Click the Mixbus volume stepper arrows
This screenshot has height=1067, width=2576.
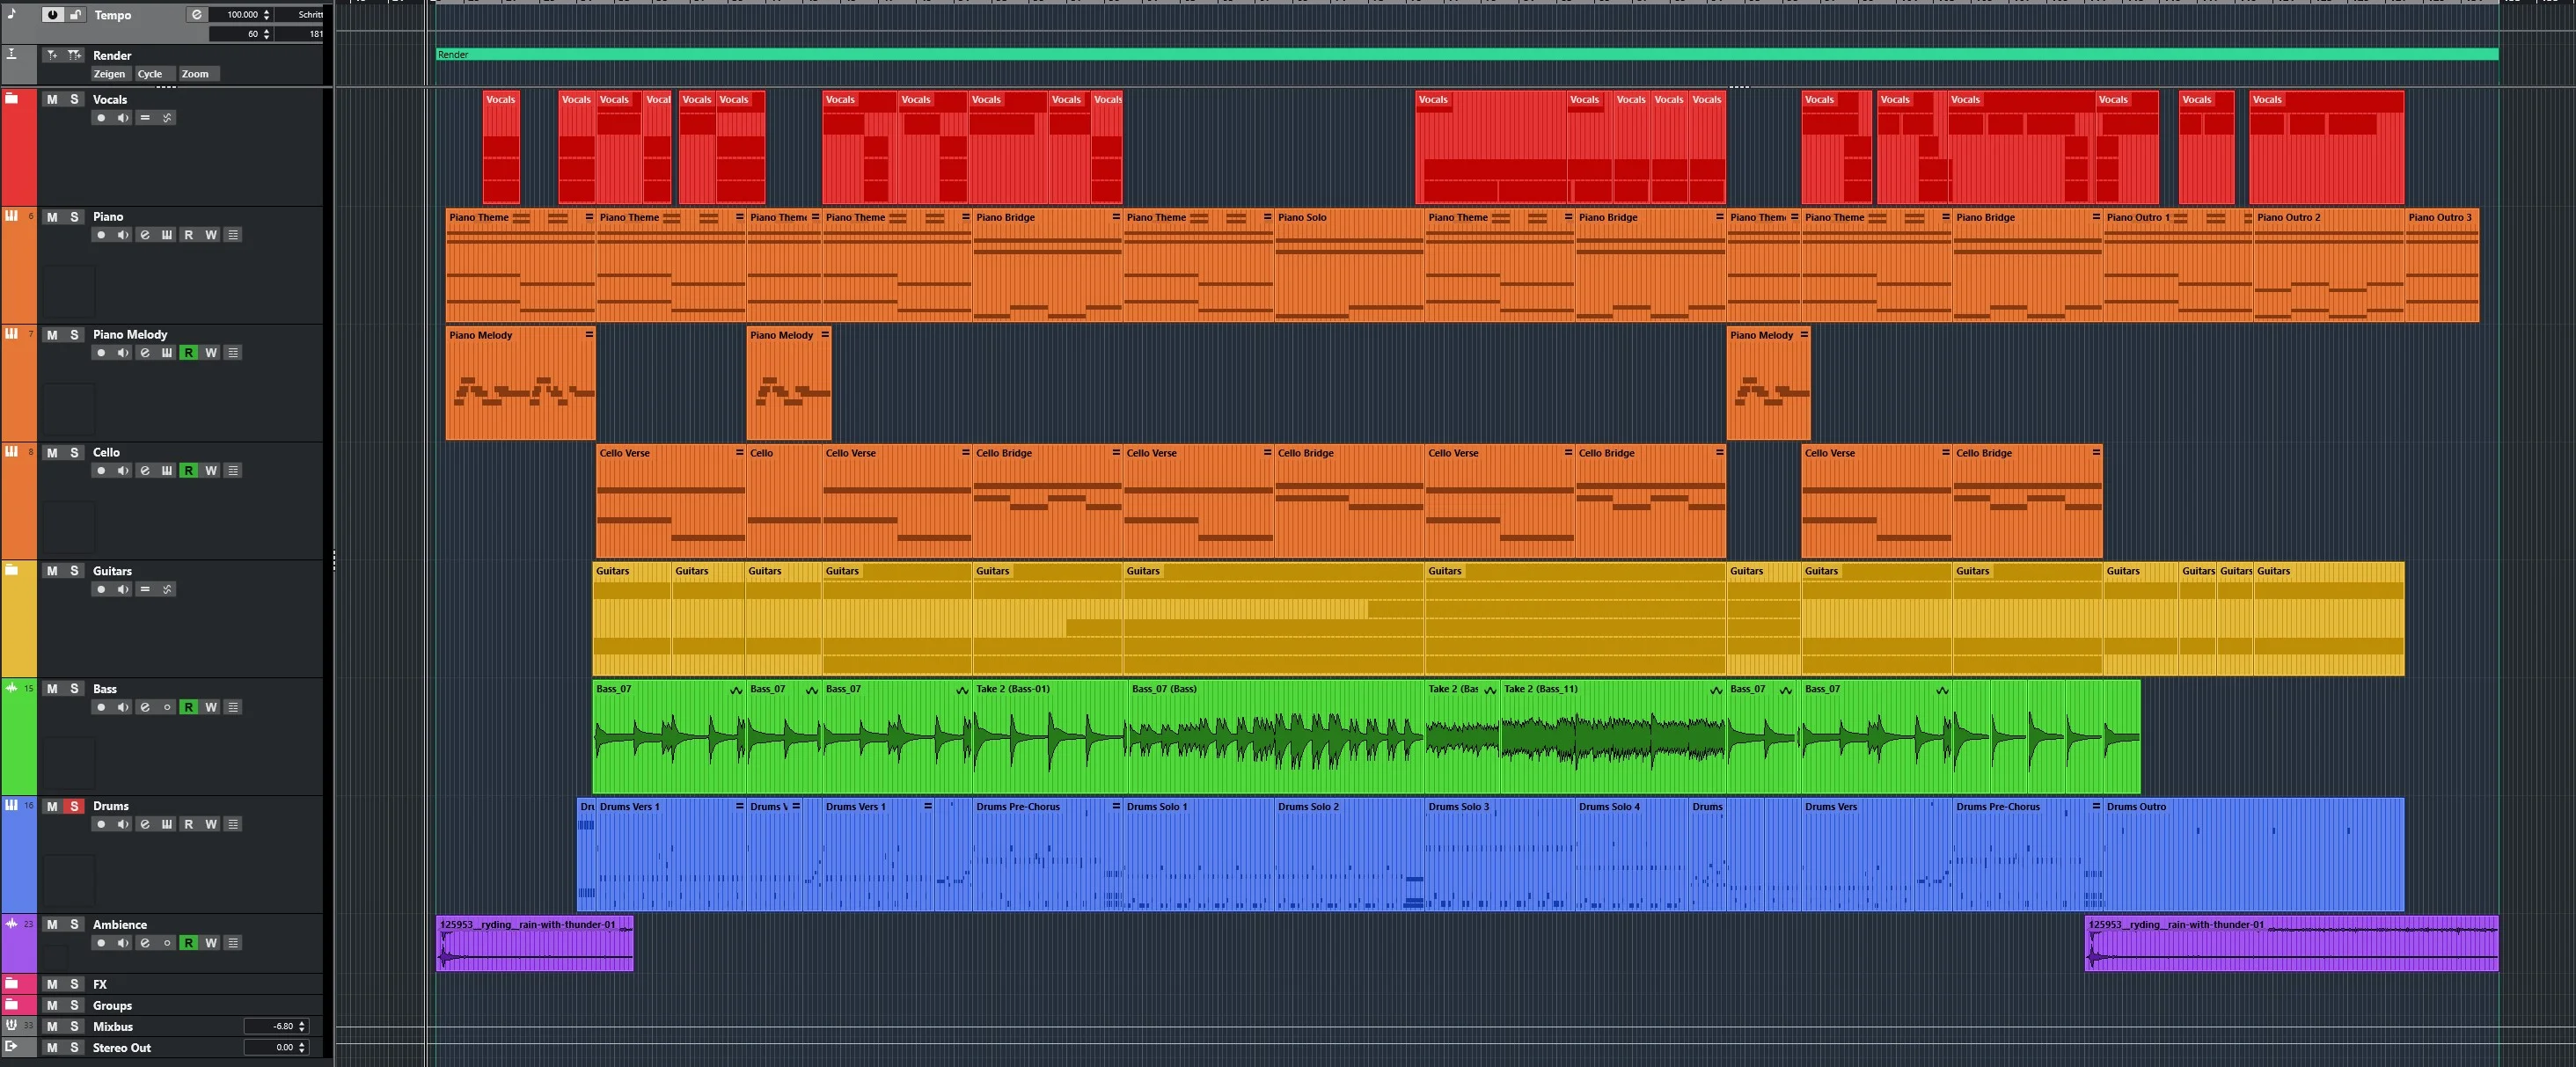coord(302,1026)
